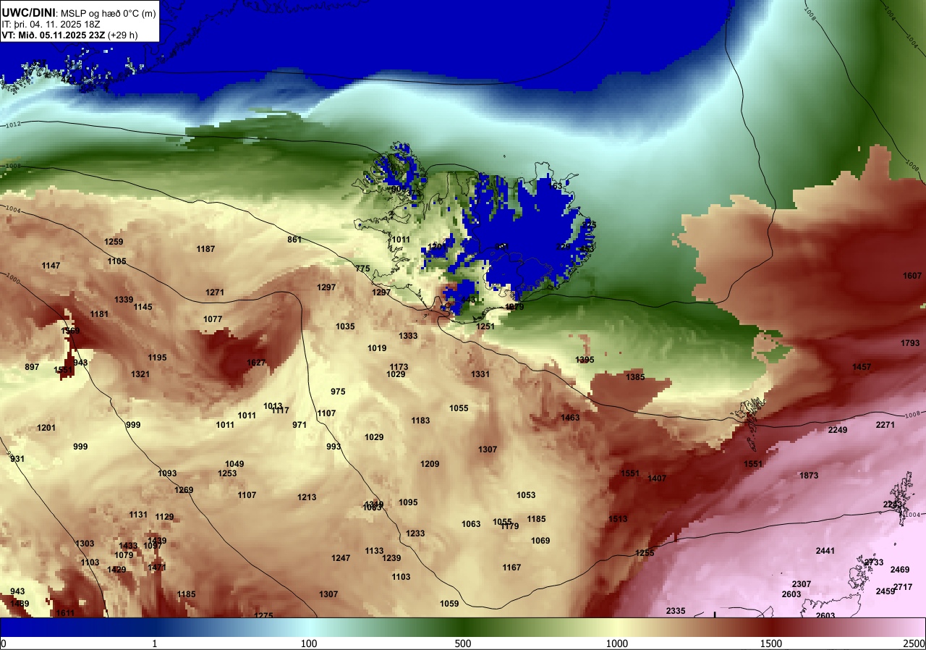Click the 1333 value
This screenshot has height=650, width=926.
click(408, 336)
